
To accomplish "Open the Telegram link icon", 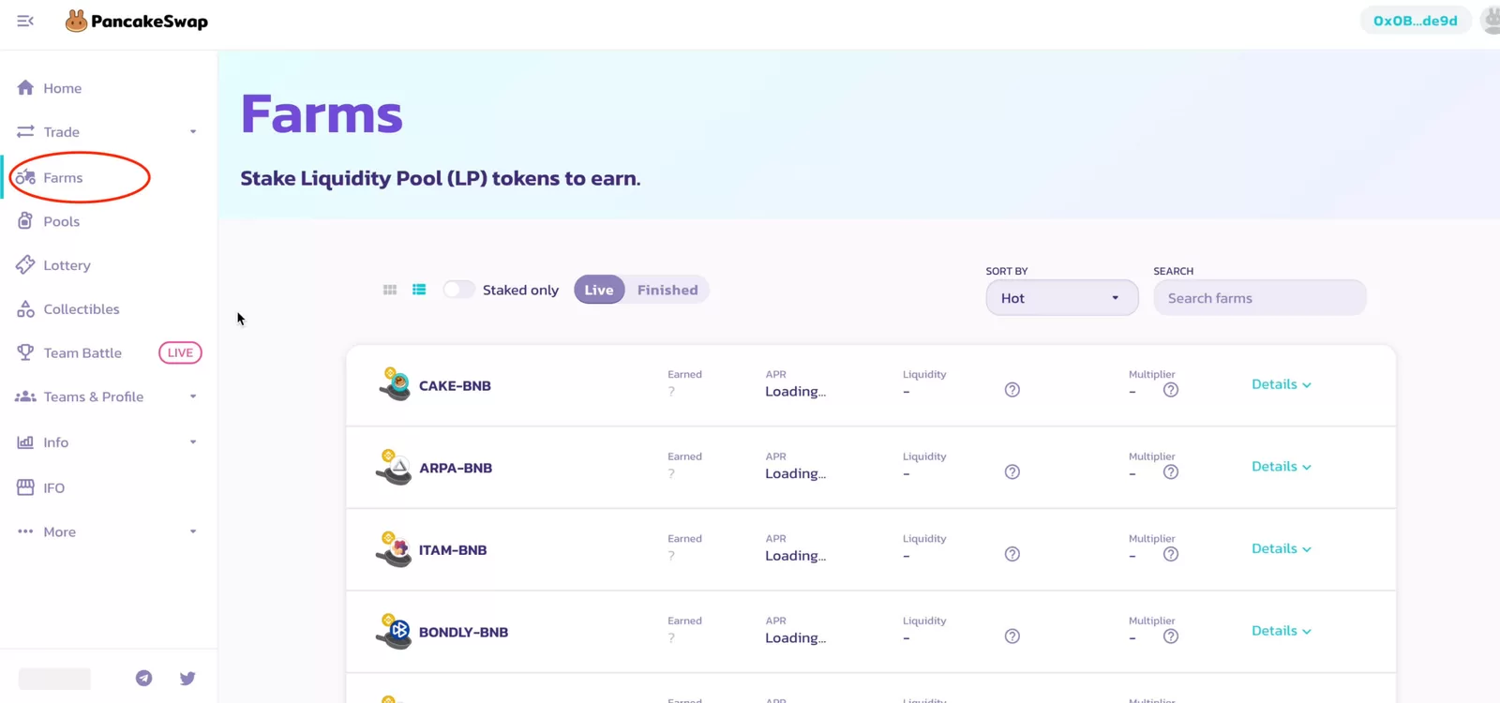I will (x=143, y=678).
